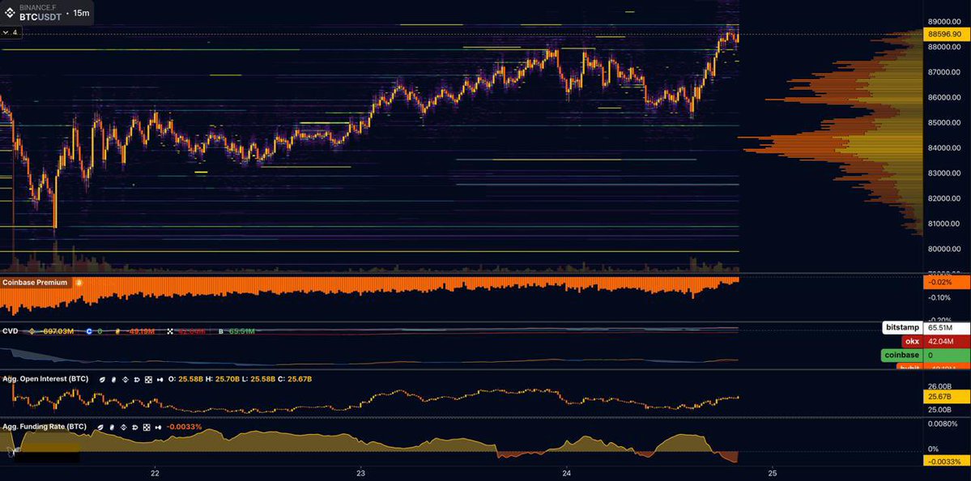
Task: Click the Agg. Open Interest (BTC) label
Action: [x=45, y=379]
